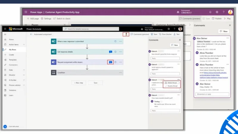
Task: Click + New step button
Action: point(79,83)
